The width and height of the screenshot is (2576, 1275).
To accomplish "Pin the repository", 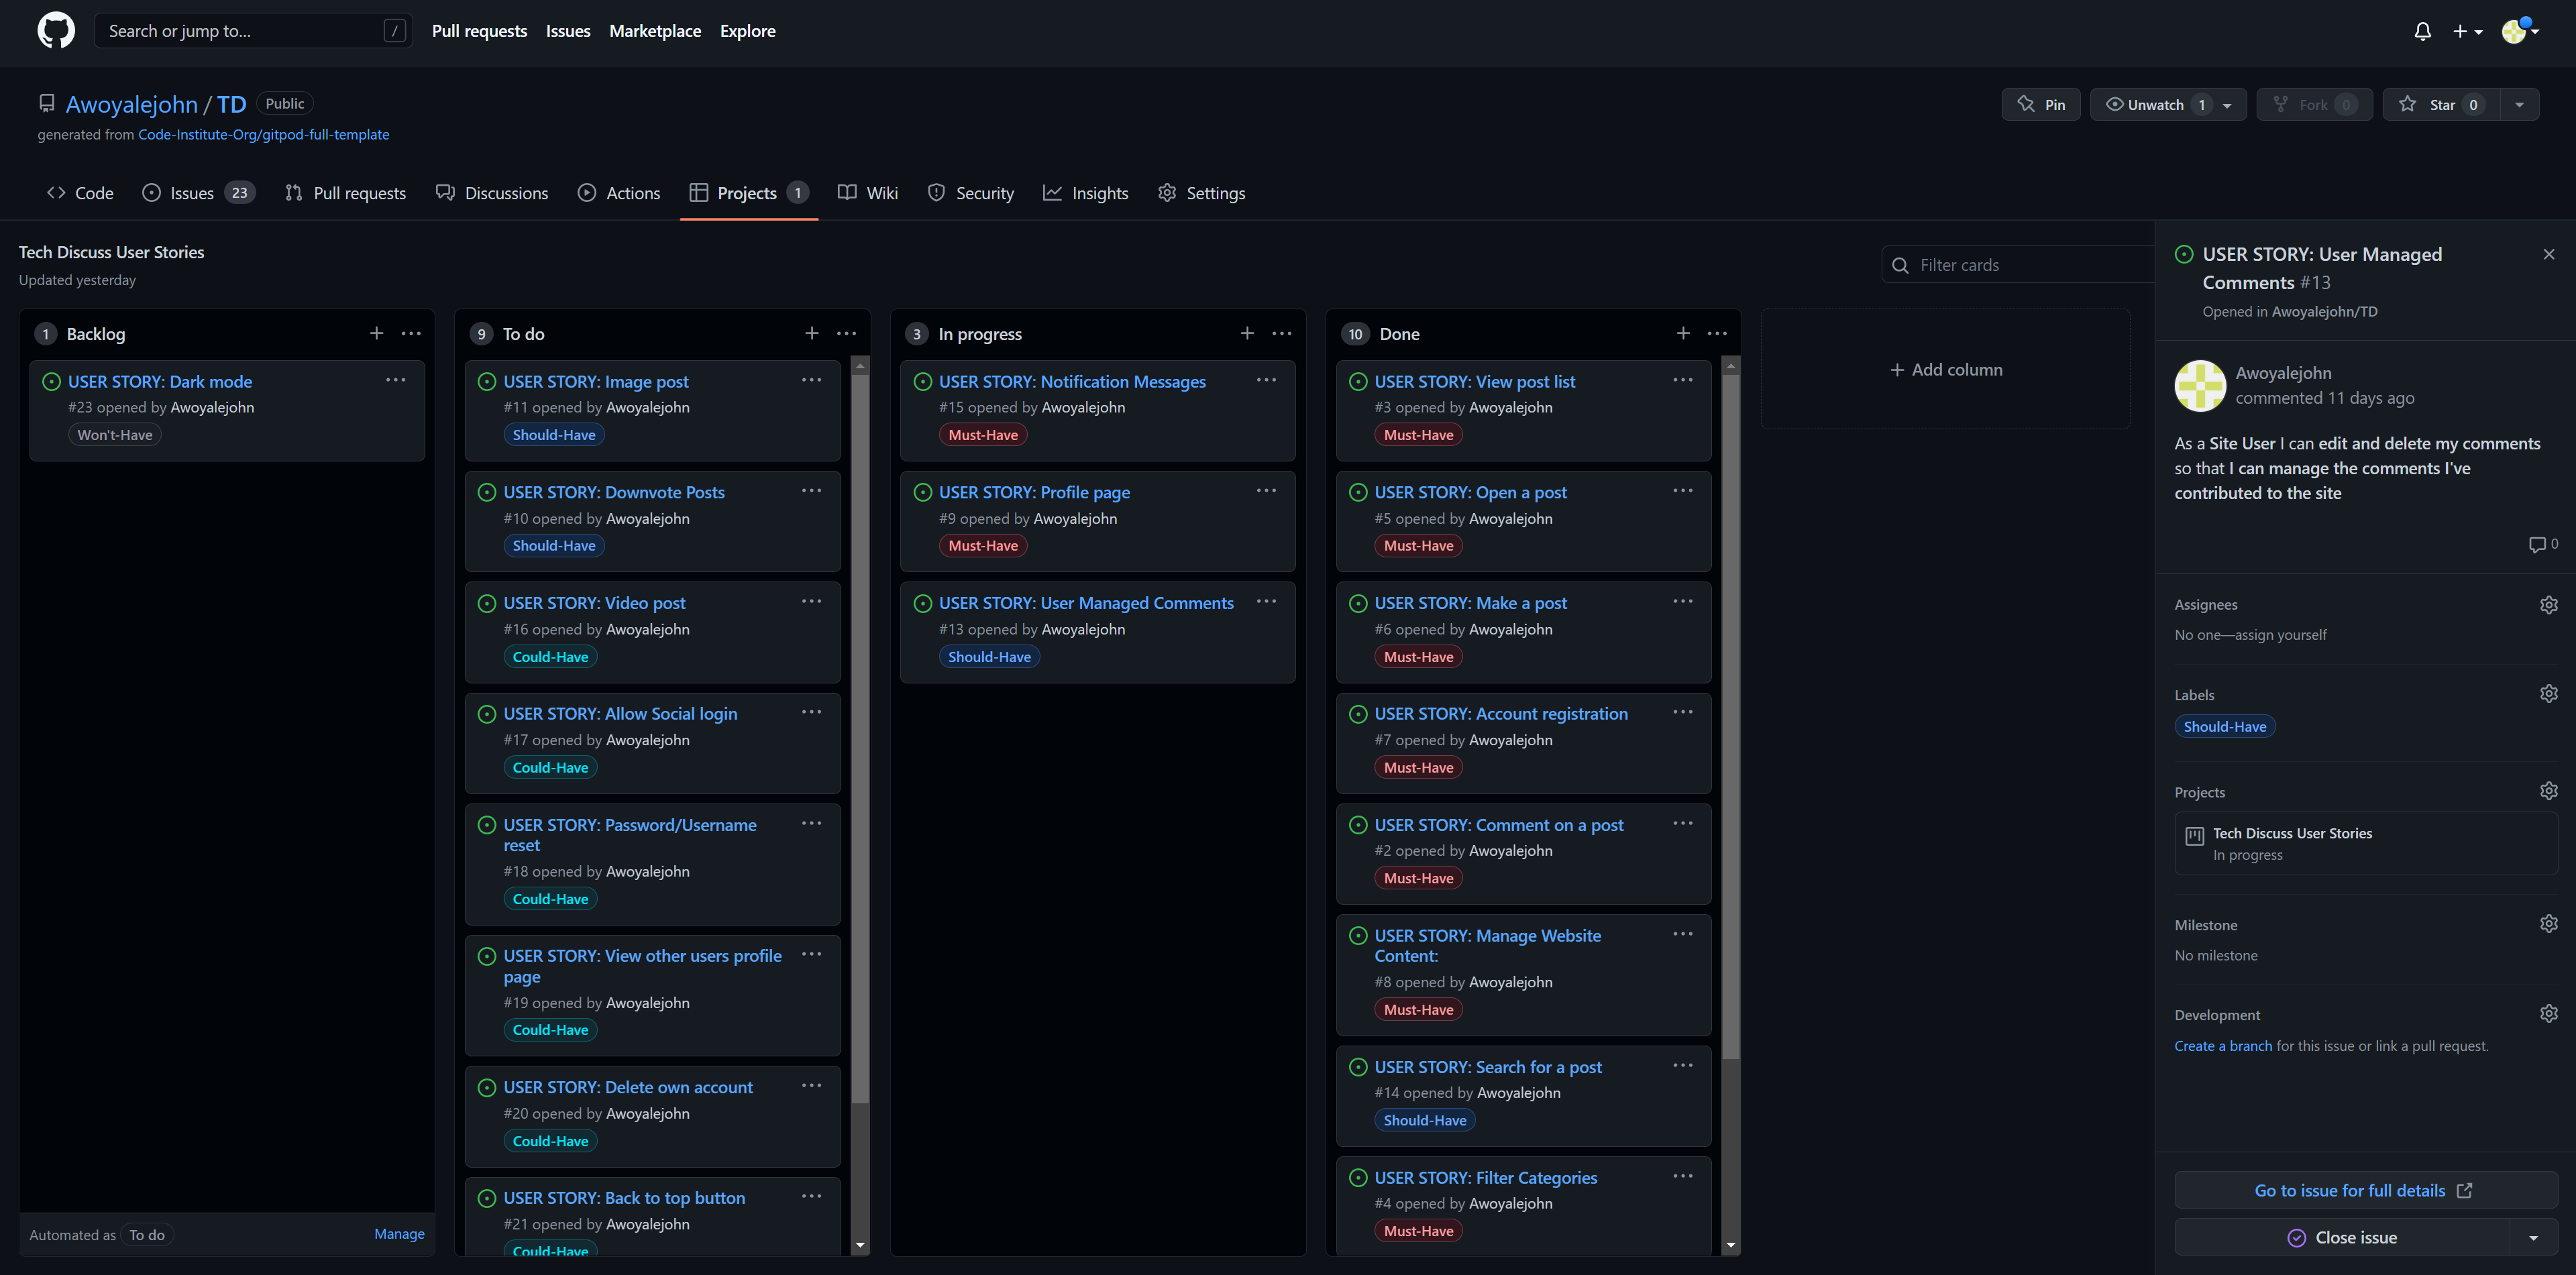I will [2041, 104].
